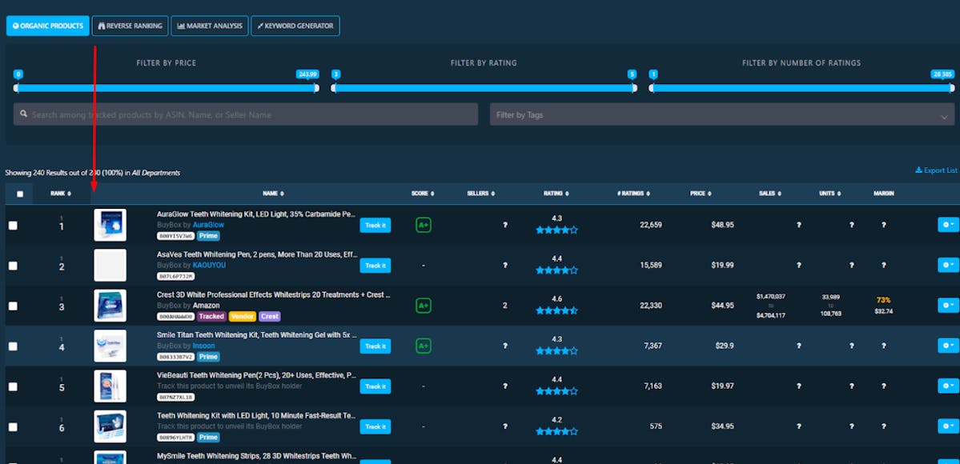960x464 pixels.
Task: Click the Export List link
Action: pos(936,170)
